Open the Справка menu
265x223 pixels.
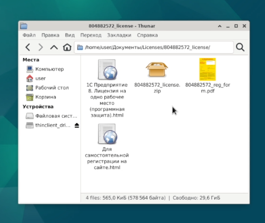[147, 35]
